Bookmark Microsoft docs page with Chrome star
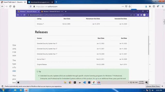 [x=134, y=15]
